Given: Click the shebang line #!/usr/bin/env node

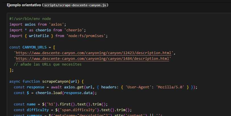Looking at the screenshot, I should click(x=30, y=19).
